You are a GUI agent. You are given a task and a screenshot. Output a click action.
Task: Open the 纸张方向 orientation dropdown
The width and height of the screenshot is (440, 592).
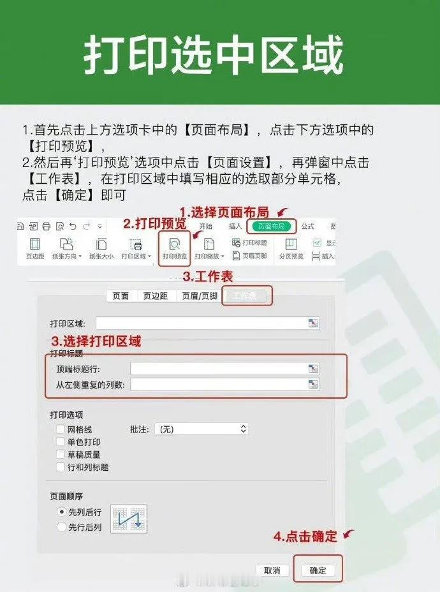[66, 248]
